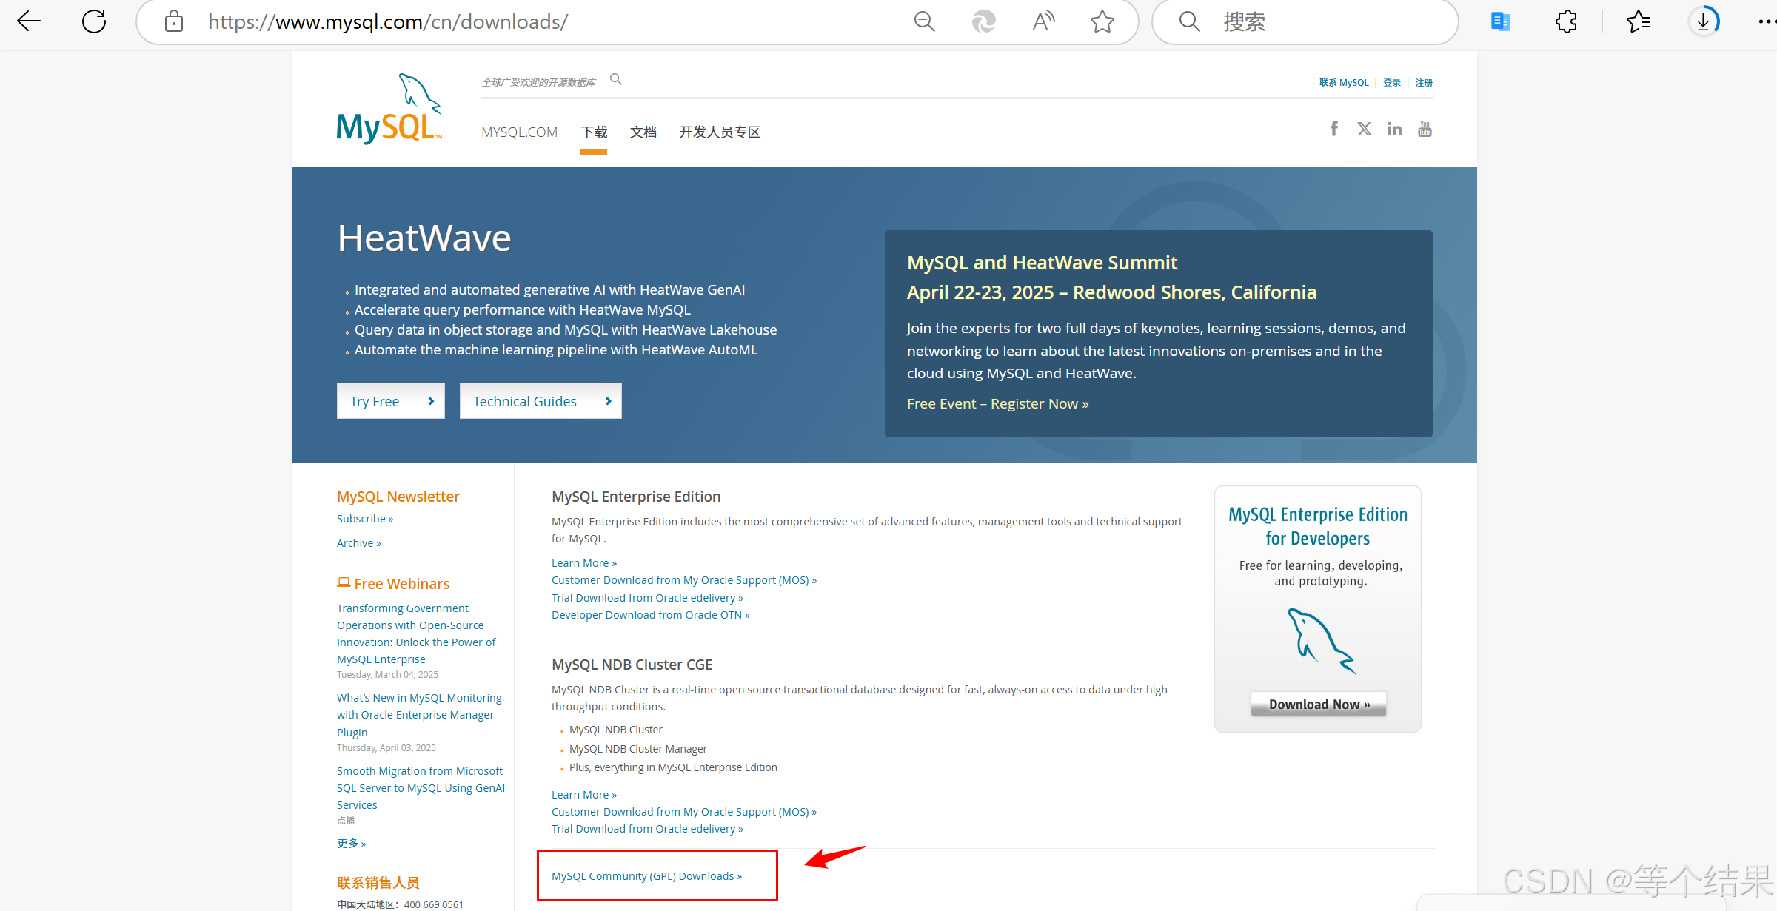Activate the read aloud icon
The image size is (1777, 911).
[1043, 21]
